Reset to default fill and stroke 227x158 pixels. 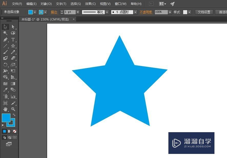click(3, 126)
